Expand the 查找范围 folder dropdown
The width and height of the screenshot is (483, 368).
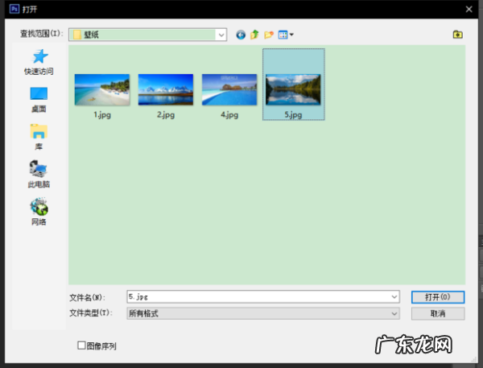tap(221, 35)
